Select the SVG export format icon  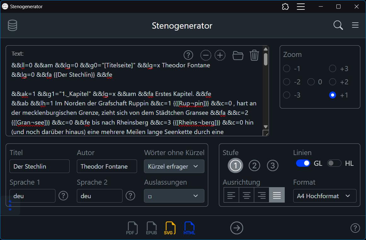click(x=170, y=228)
